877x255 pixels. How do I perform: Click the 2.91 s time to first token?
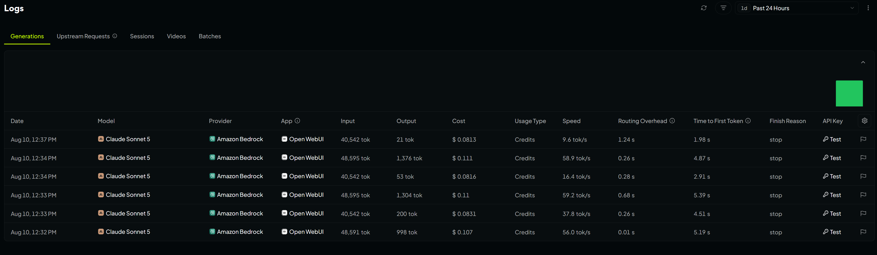tap(702, 176)
